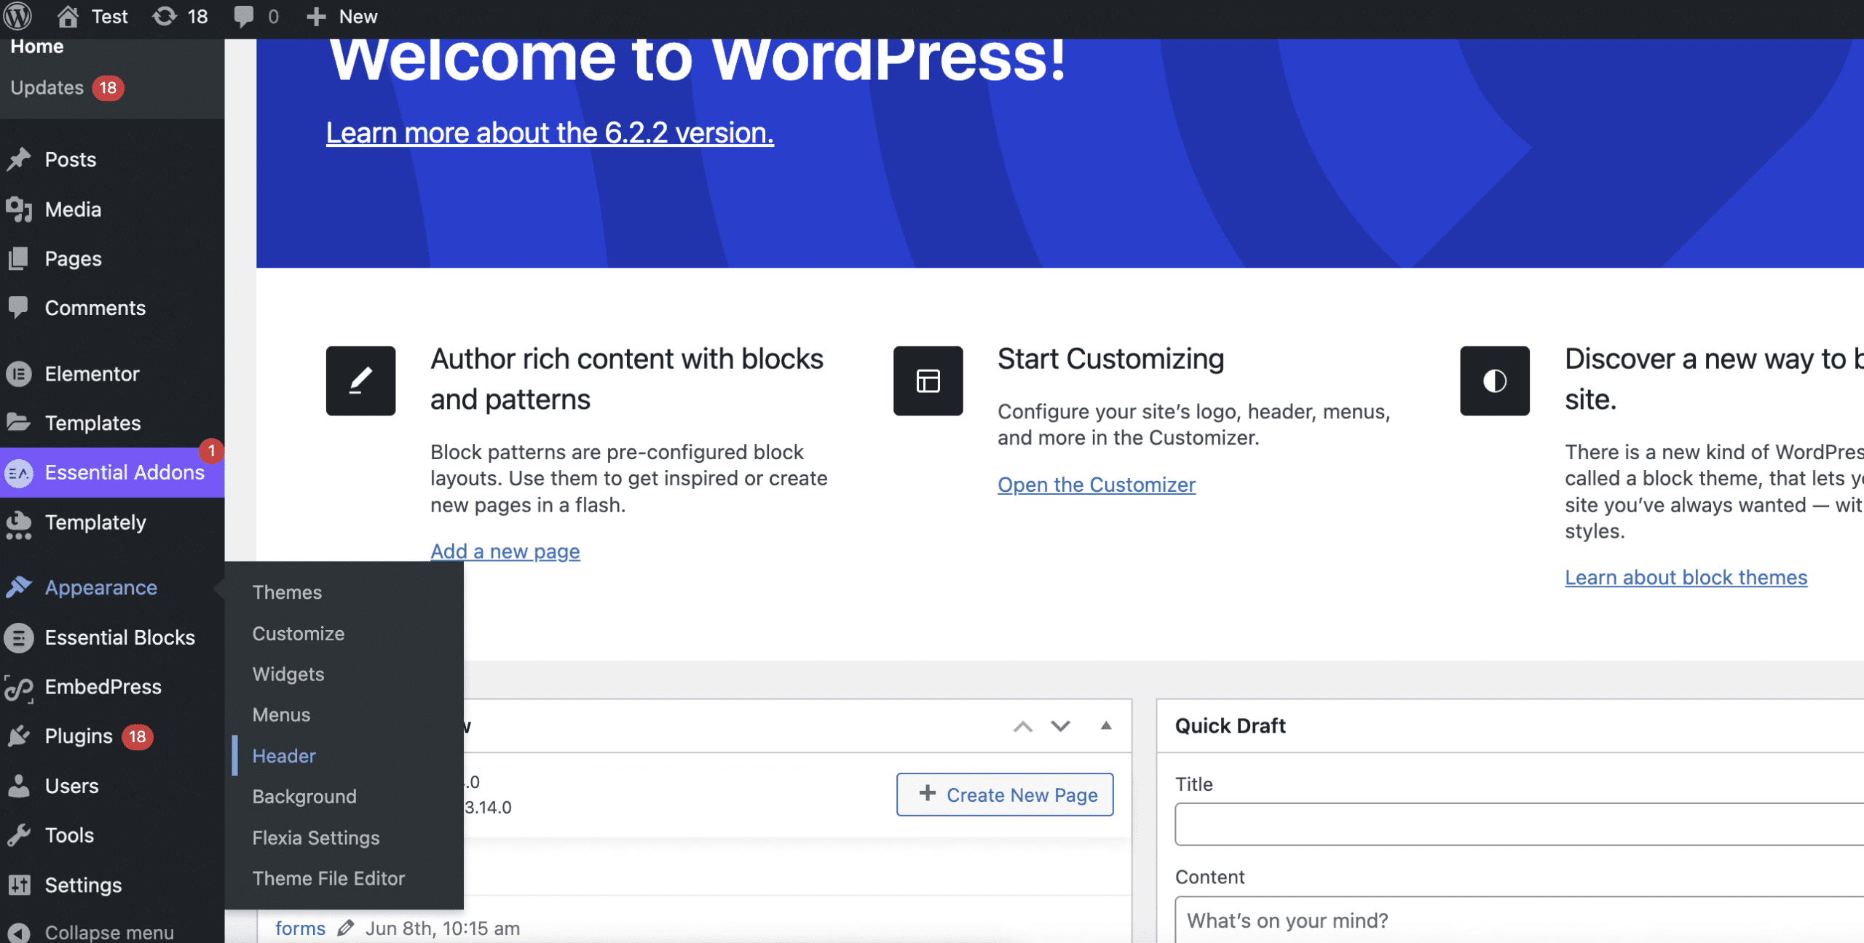Select Menus from the Appearance submenu
Screen dimensions: 1864x943
pos(281,715)
